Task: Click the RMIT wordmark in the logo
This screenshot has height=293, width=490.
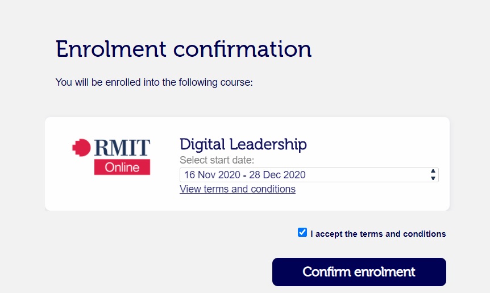Action: [x=122, y=148]
